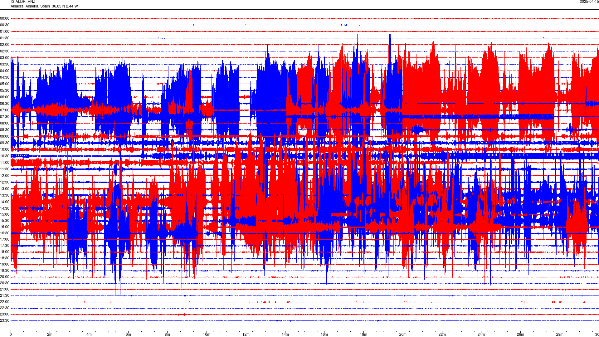Select the 08:30 time row label

tap(5, 130)
